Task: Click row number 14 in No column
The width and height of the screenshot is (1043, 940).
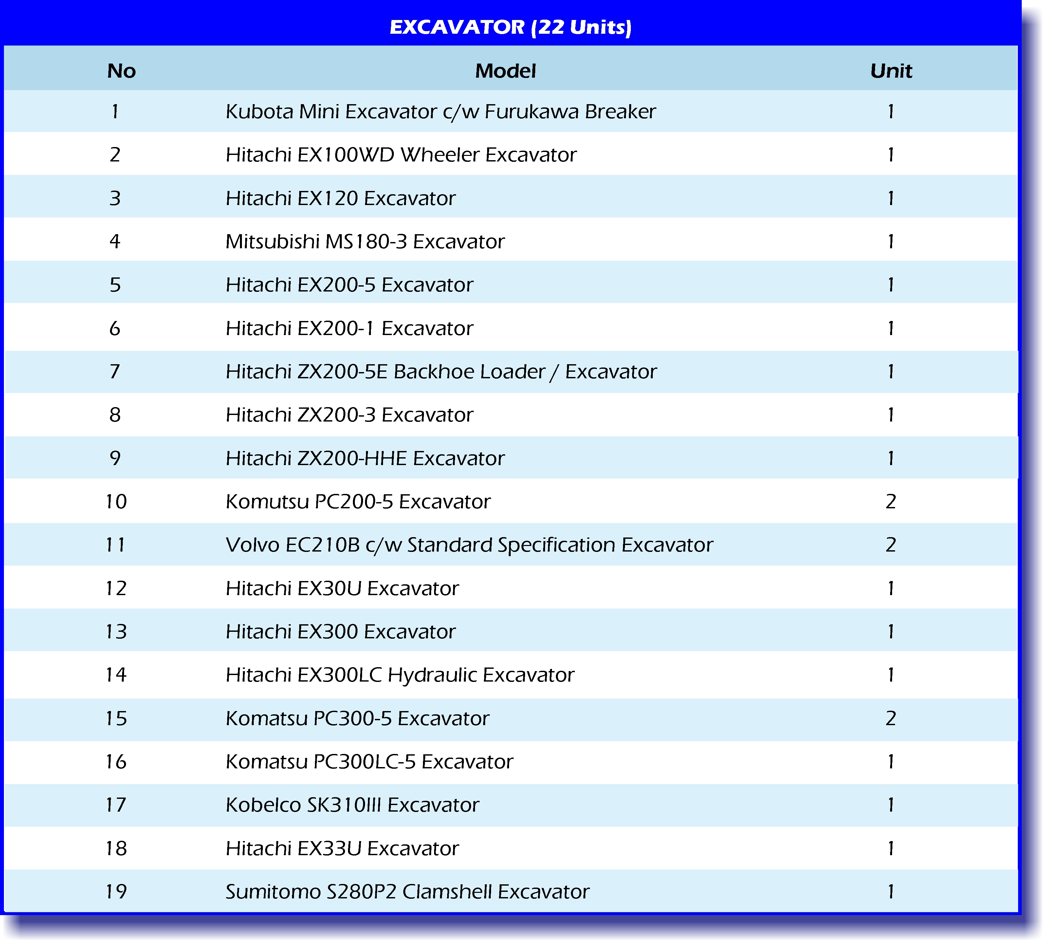Action: pos(116,675)
